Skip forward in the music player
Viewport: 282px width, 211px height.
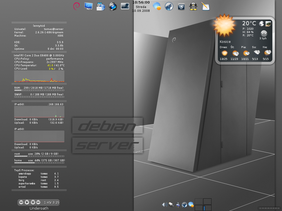(38, 202)
